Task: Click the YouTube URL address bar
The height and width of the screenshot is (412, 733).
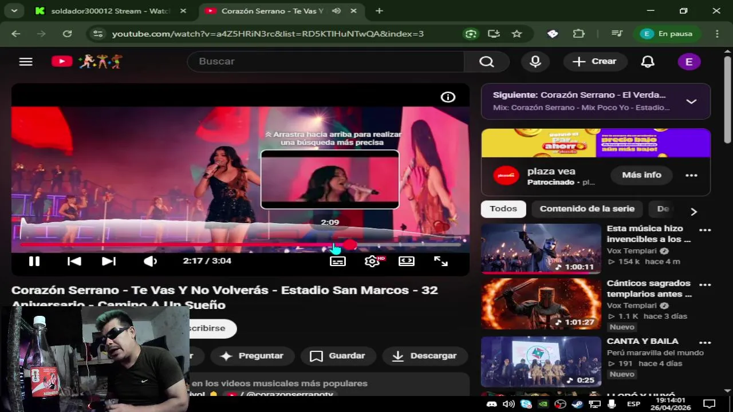Action: (268, 34)
